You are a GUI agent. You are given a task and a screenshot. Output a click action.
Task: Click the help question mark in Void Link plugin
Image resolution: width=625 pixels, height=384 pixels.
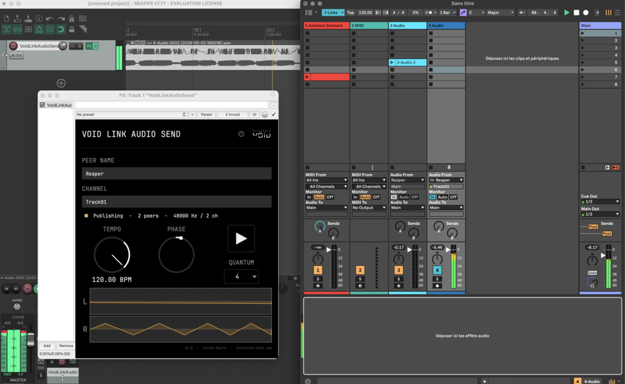click(x=241, y=134)
